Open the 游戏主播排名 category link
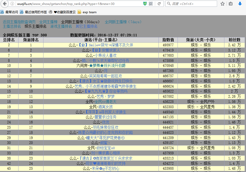This screenshot has height=172, width=246. (61, 26)
